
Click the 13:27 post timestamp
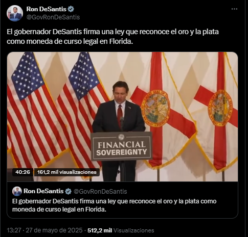[14, 230]
